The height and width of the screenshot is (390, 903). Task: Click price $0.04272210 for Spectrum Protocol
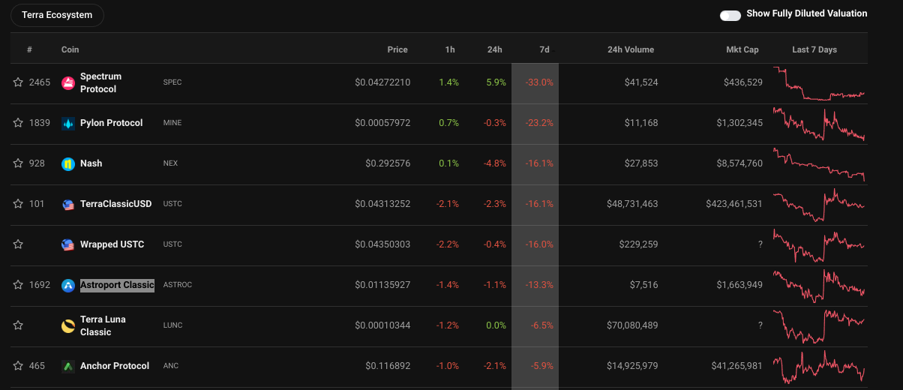(382, 82)
